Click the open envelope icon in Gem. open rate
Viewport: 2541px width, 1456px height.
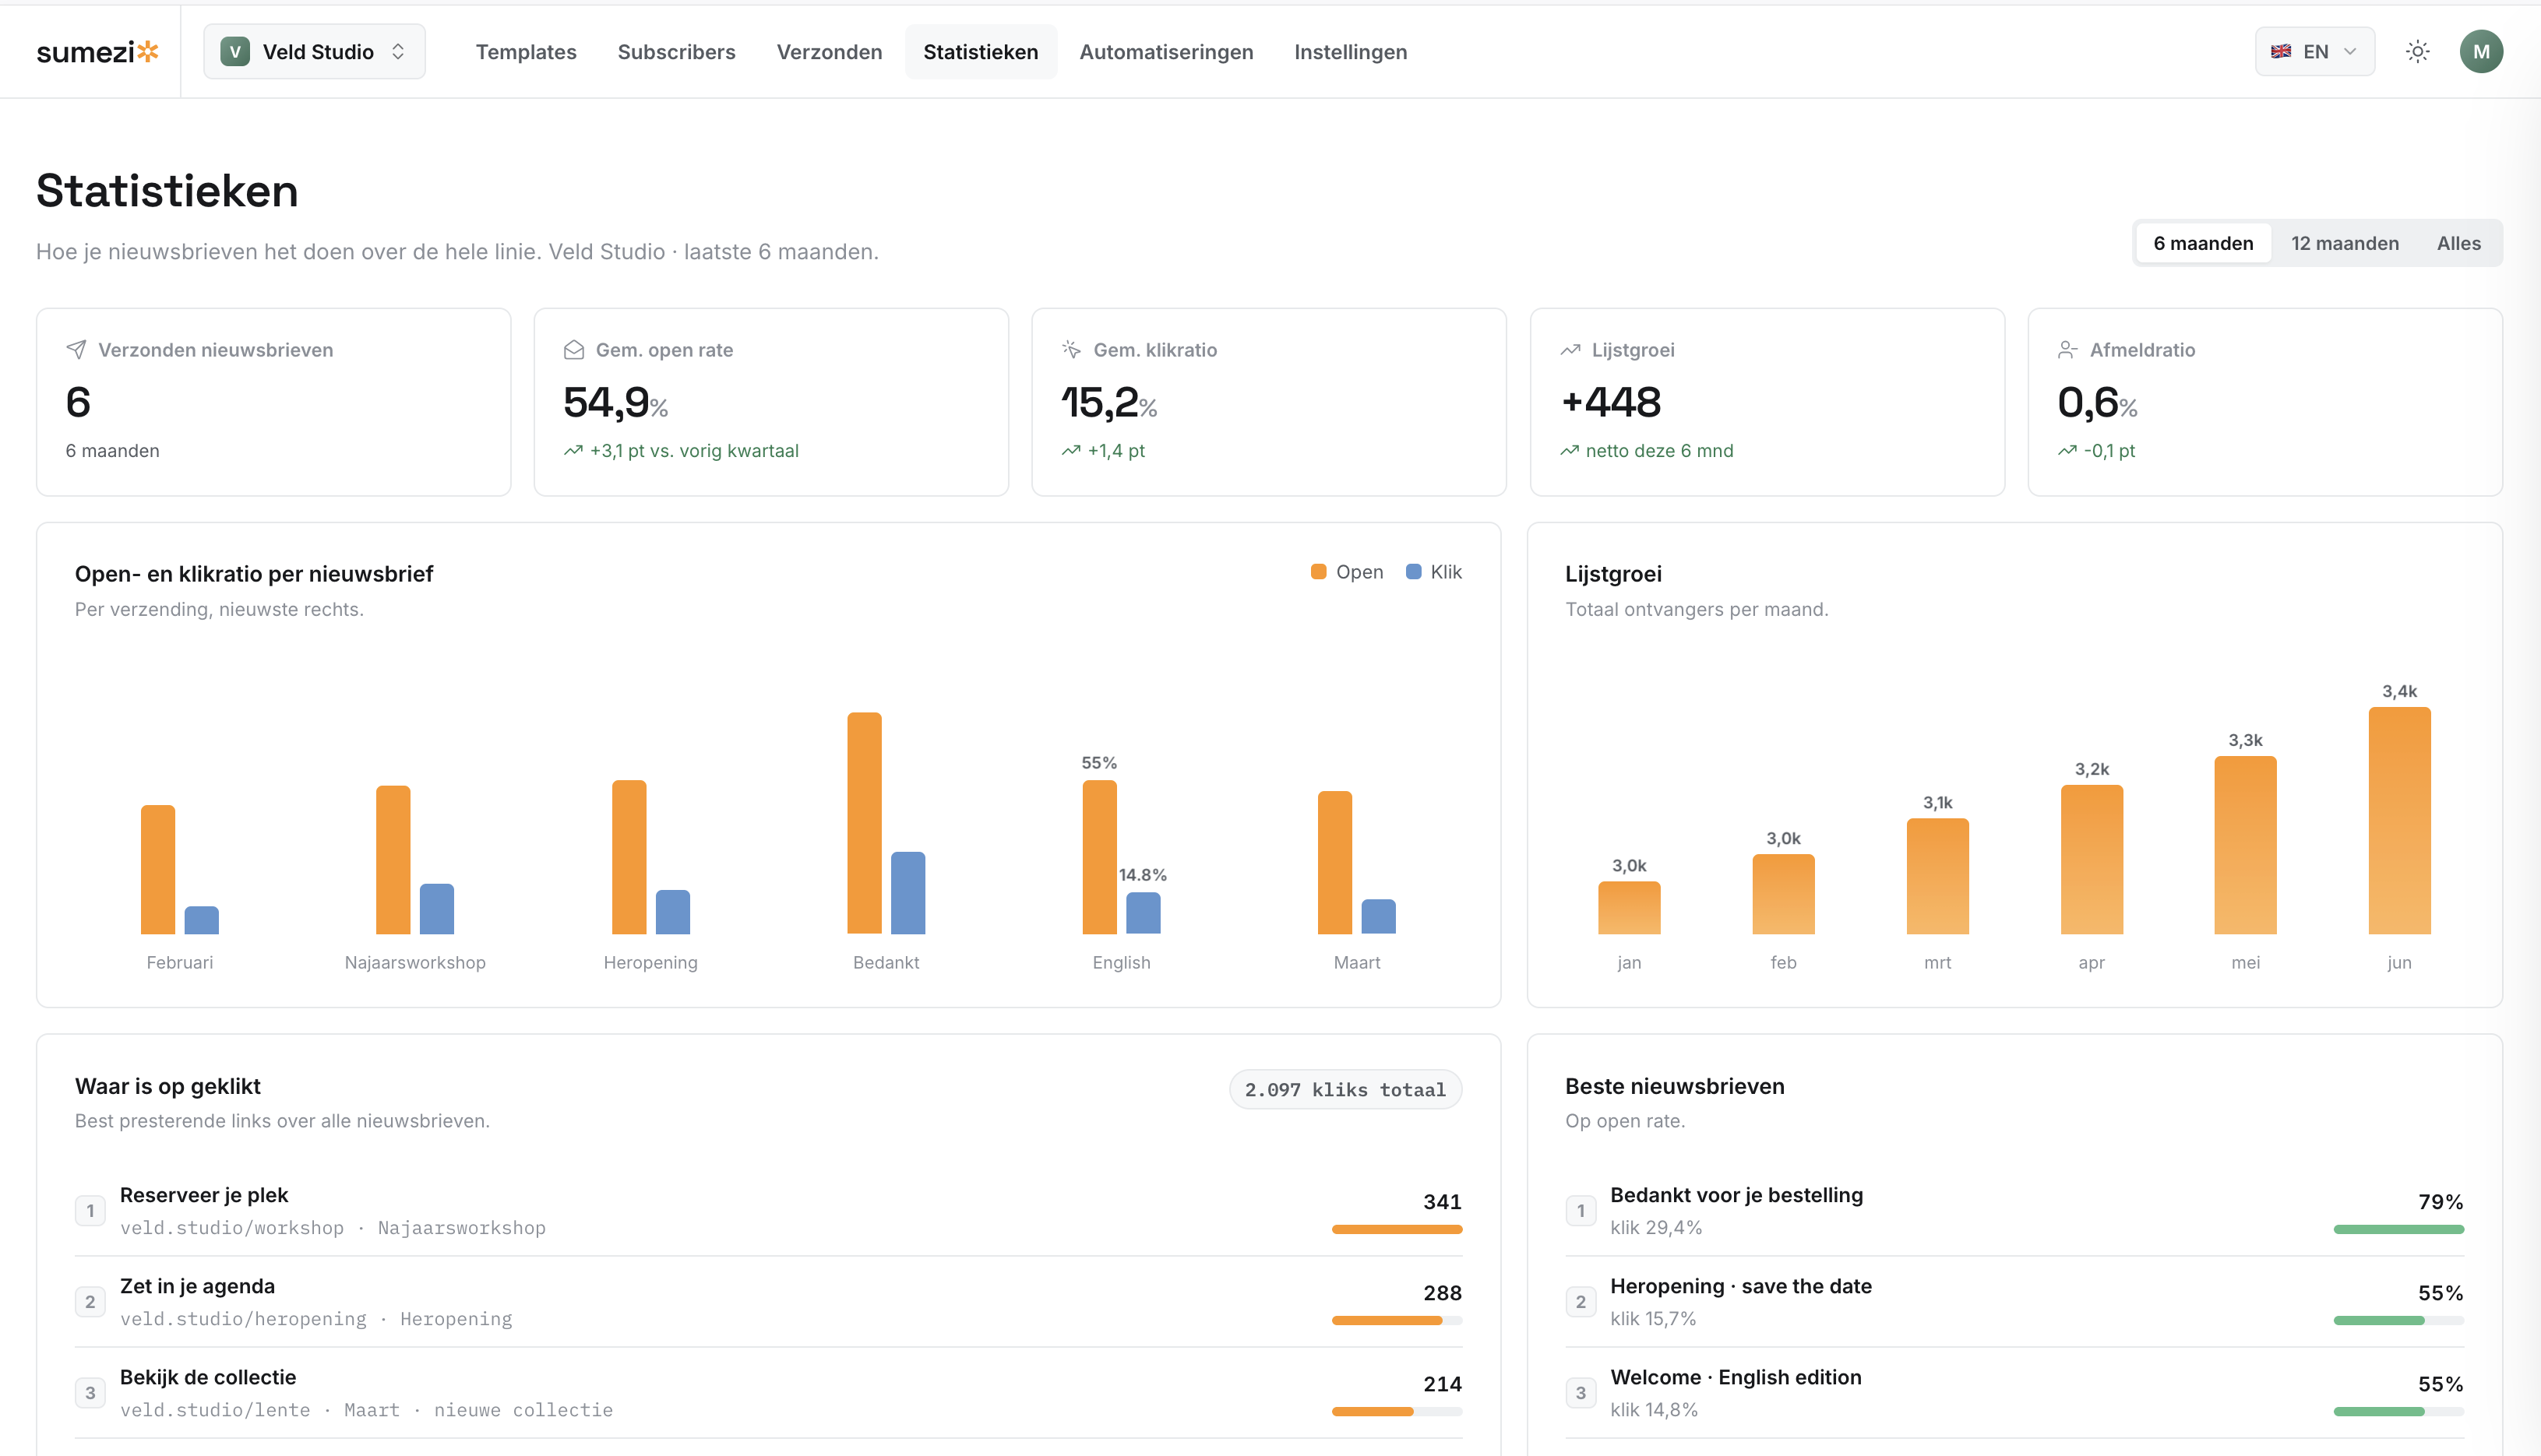(x=574, y=350)
